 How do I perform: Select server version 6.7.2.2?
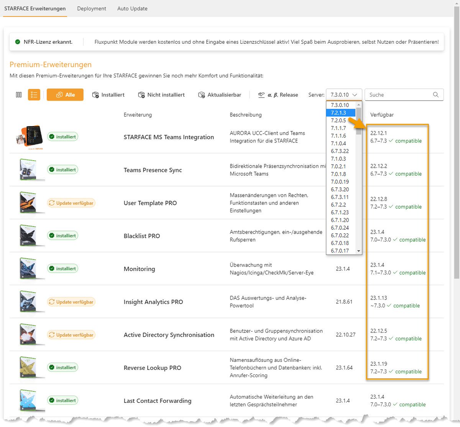pos(341,205)
